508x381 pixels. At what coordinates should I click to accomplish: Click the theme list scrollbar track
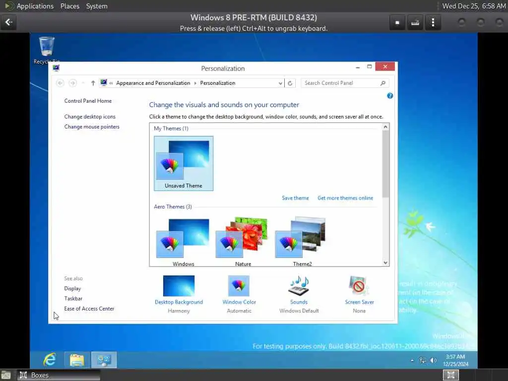pyautogui.click(x=385, y=228)
